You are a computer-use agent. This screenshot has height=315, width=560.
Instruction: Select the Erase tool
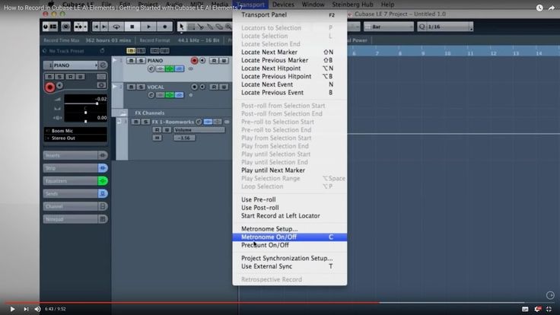[x=219, y=27]
